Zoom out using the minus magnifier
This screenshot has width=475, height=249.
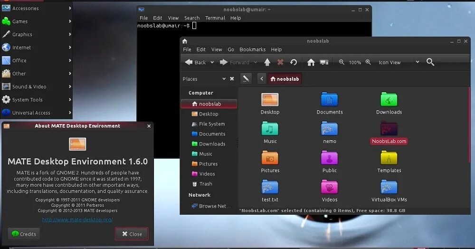pyautogui.click(x=342, y=62)
